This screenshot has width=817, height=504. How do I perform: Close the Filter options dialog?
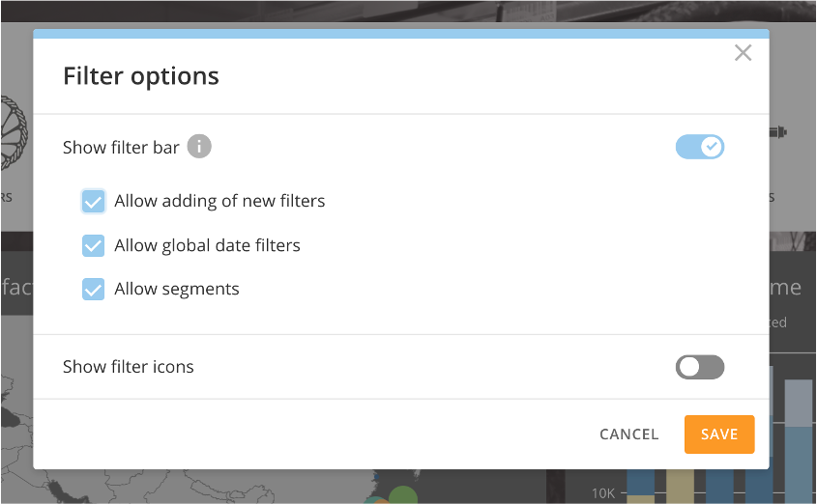coord(743,53)
